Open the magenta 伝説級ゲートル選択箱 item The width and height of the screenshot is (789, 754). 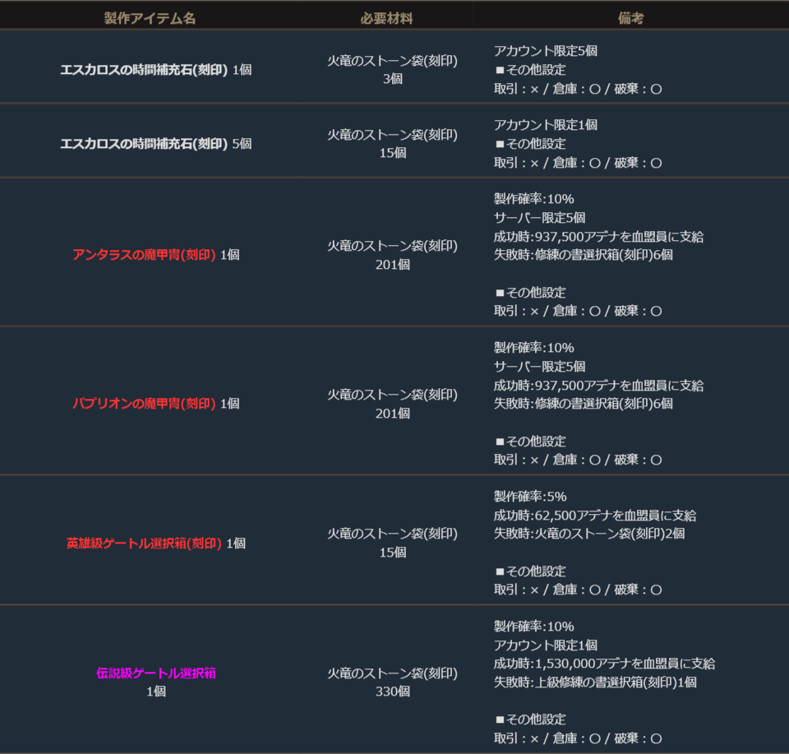155,673
